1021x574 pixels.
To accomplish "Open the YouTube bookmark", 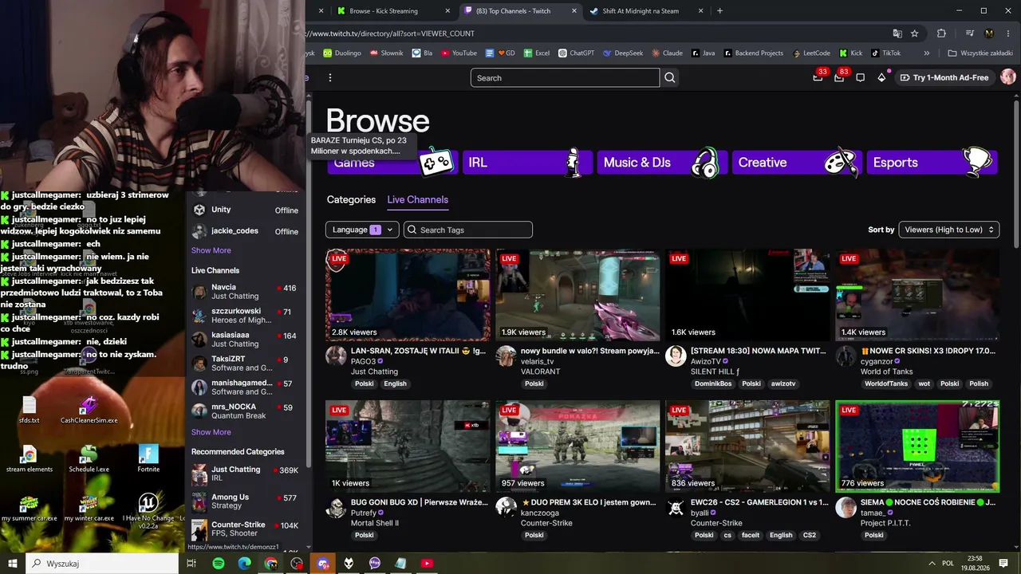I will [459, 53].
